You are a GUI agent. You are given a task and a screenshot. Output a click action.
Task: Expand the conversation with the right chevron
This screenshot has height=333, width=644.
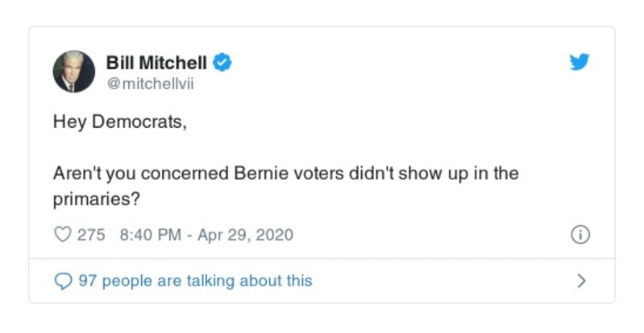[x=581, y=281]
